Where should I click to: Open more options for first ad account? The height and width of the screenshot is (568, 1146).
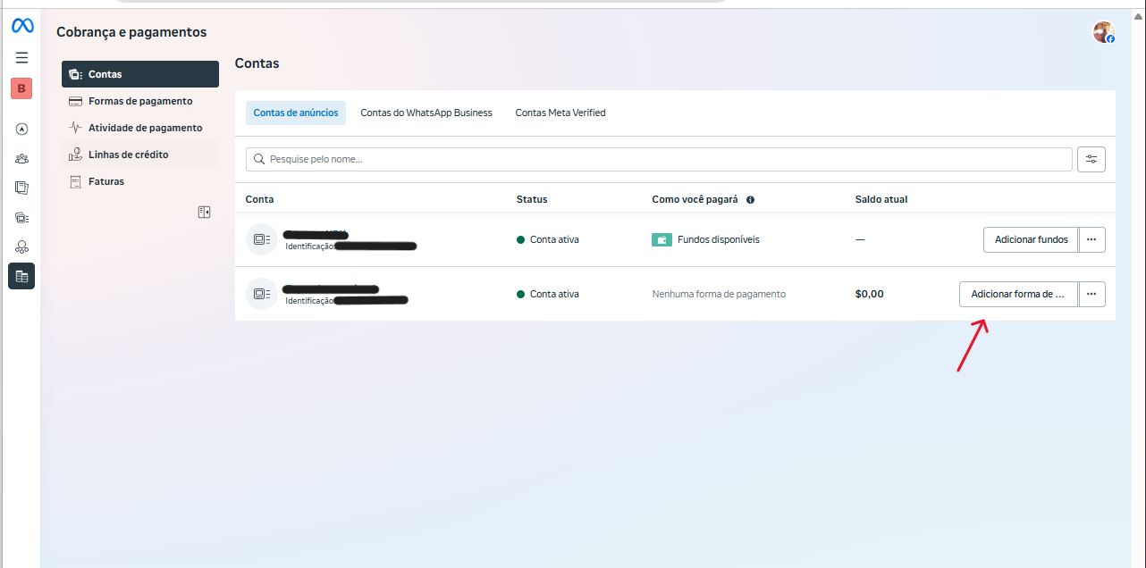tap(1091, 239)
